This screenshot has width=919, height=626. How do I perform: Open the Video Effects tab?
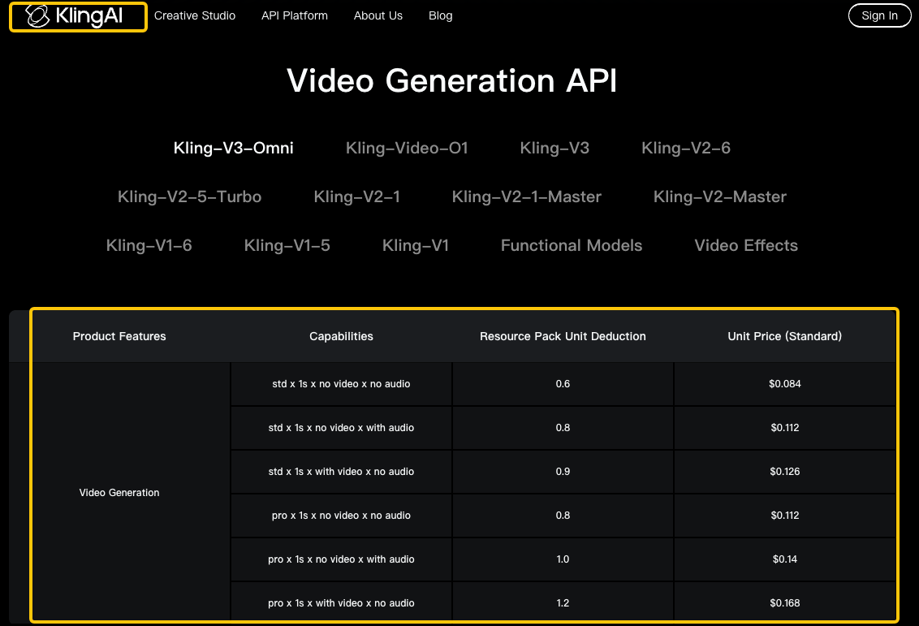[x=746, y=245]
